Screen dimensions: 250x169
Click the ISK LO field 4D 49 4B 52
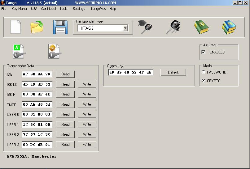pyautogui.click(x=37, y=84)
